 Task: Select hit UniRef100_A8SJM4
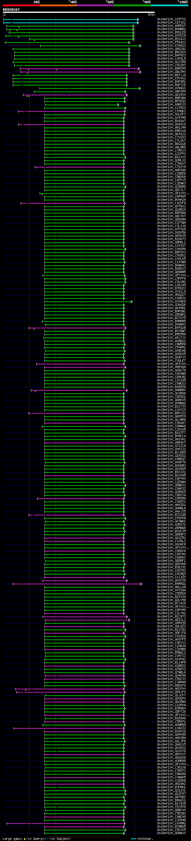171,128
